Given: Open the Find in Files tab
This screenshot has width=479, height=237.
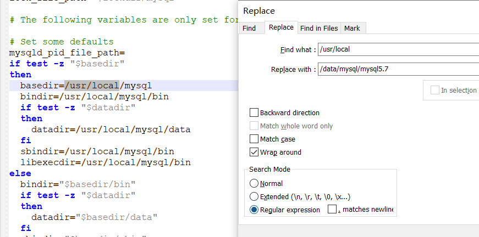Looking at the screenshot, I should 319,28.
